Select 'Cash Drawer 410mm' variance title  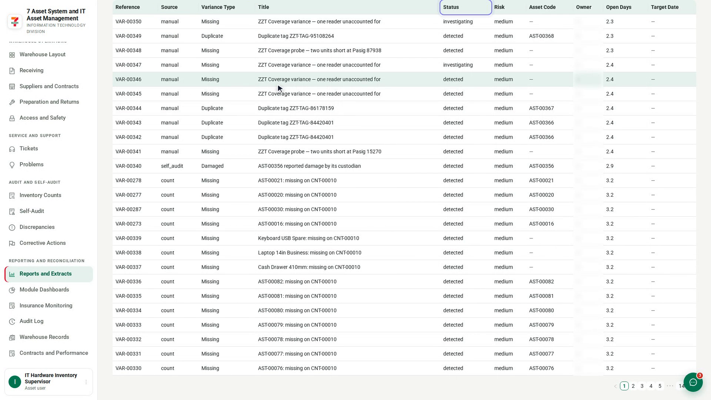click(309, 267)
